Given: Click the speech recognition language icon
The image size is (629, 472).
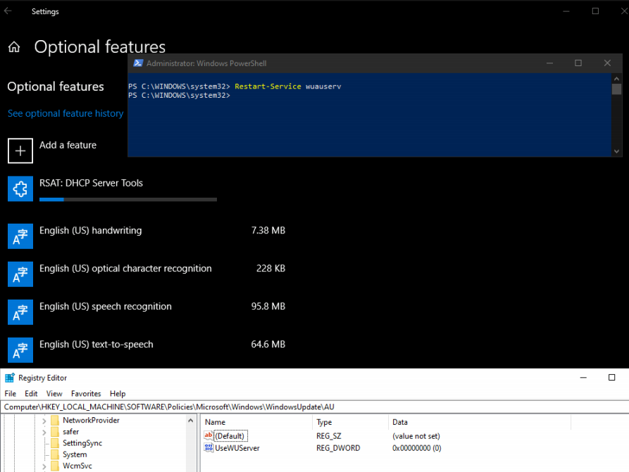Looking at the screenshot, I should [x=20, y=312].
